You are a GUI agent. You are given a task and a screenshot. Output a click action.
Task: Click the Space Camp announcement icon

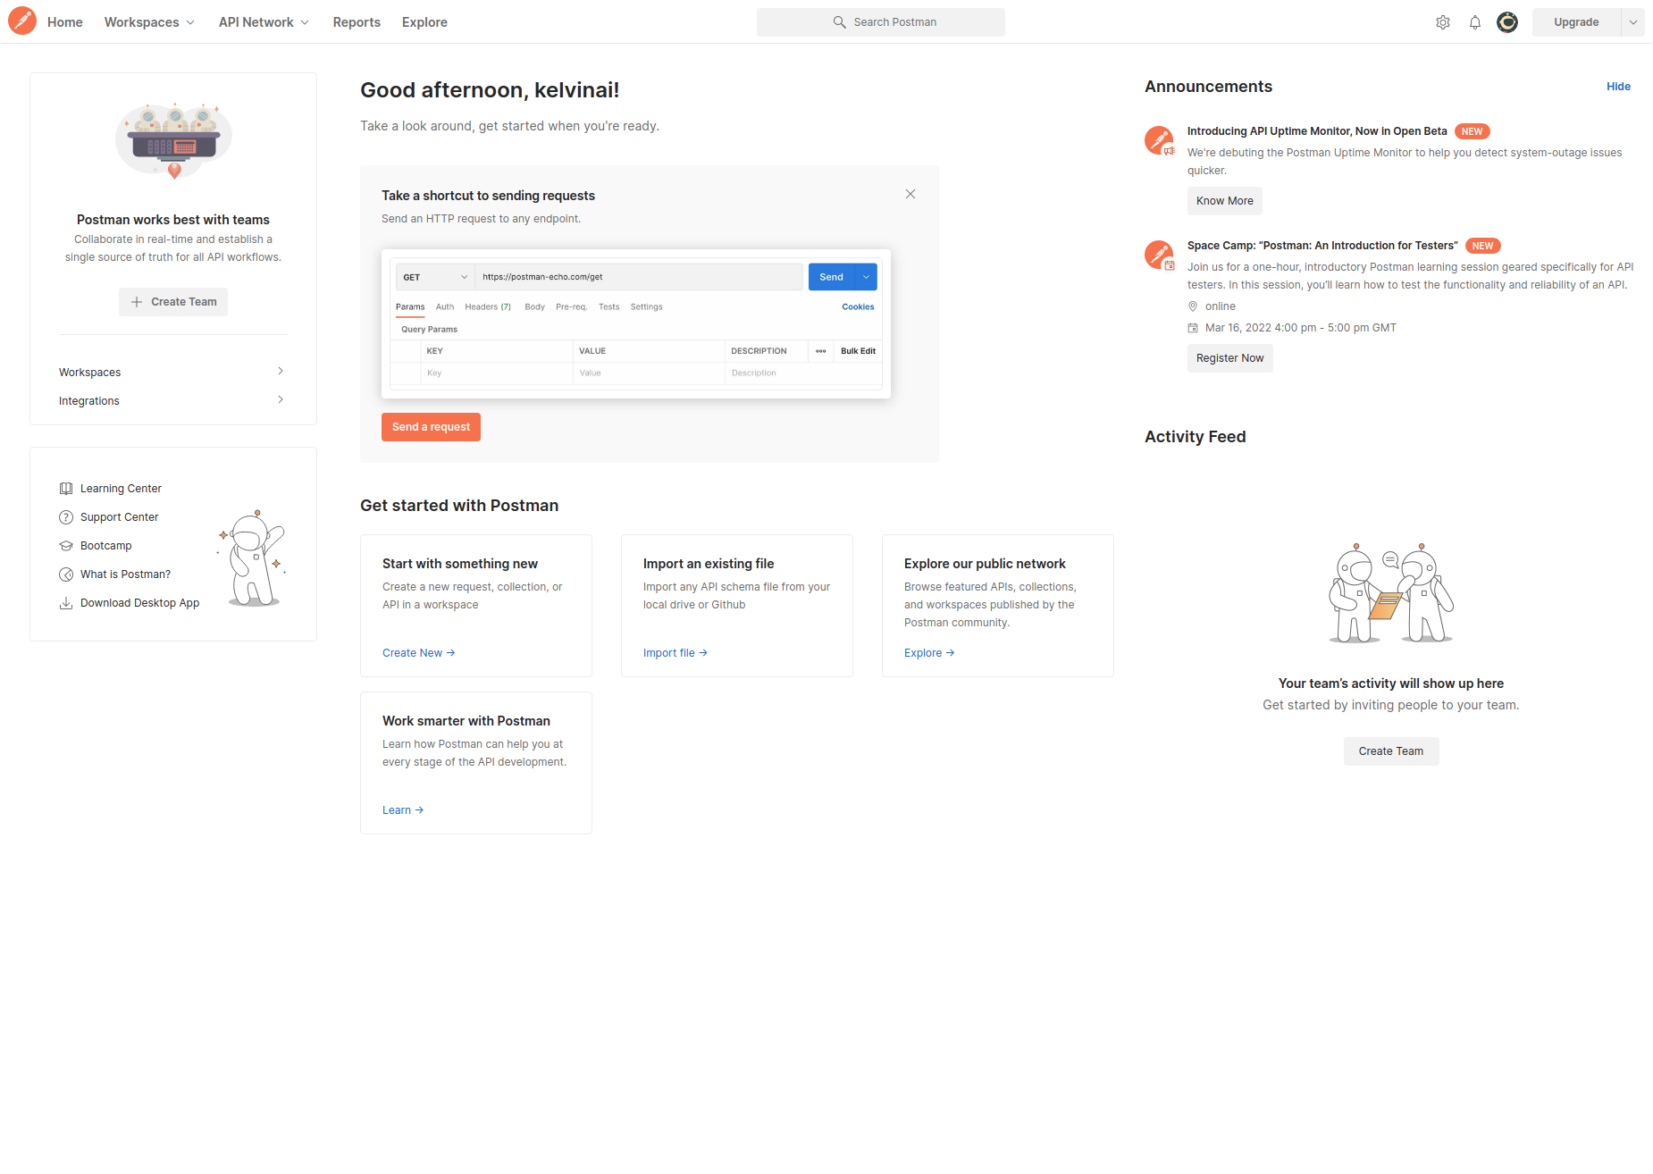[x=1160, y=255]
